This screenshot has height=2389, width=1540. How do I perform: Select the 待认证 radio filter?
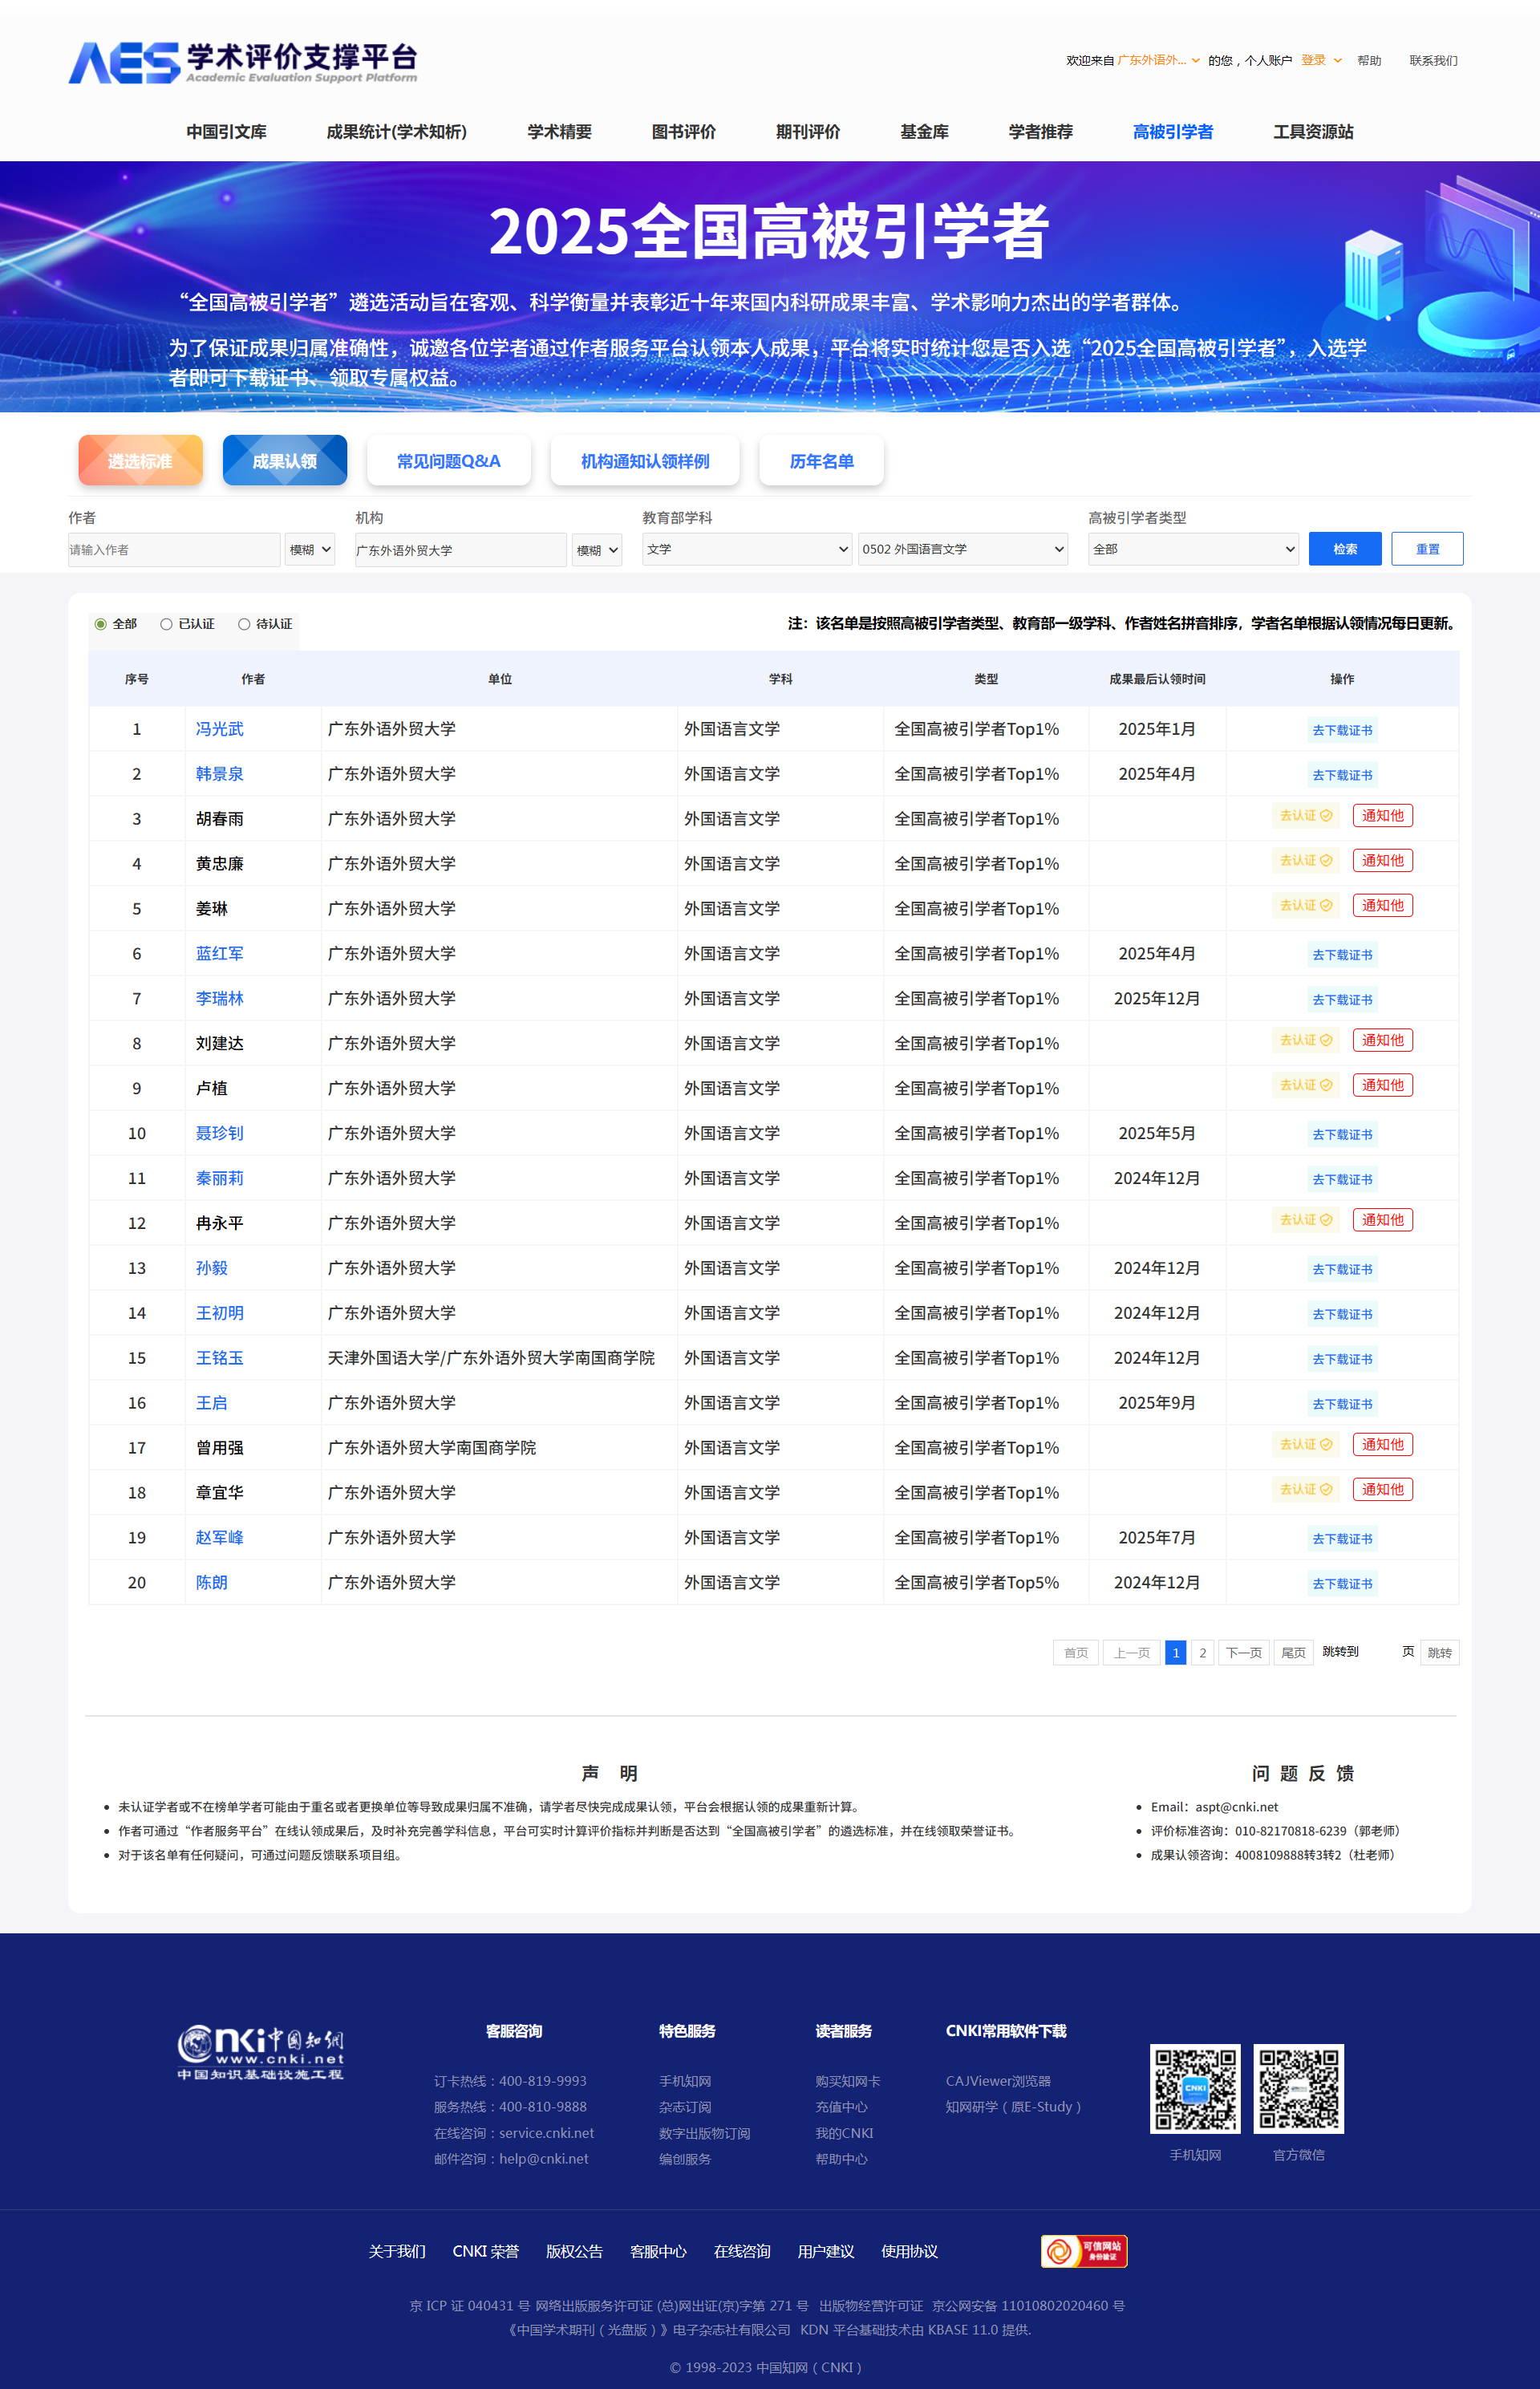coord(244,624)
